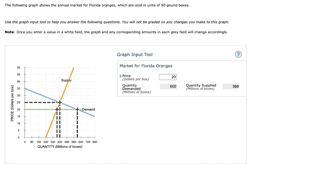Click the QUANTITY (Millions of boxes) axis label
Viewport: 327px width, 177px height.
60,147
